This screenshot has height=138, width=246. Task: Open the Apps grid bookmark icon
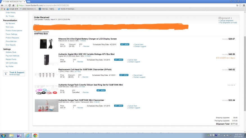(2, 9)
